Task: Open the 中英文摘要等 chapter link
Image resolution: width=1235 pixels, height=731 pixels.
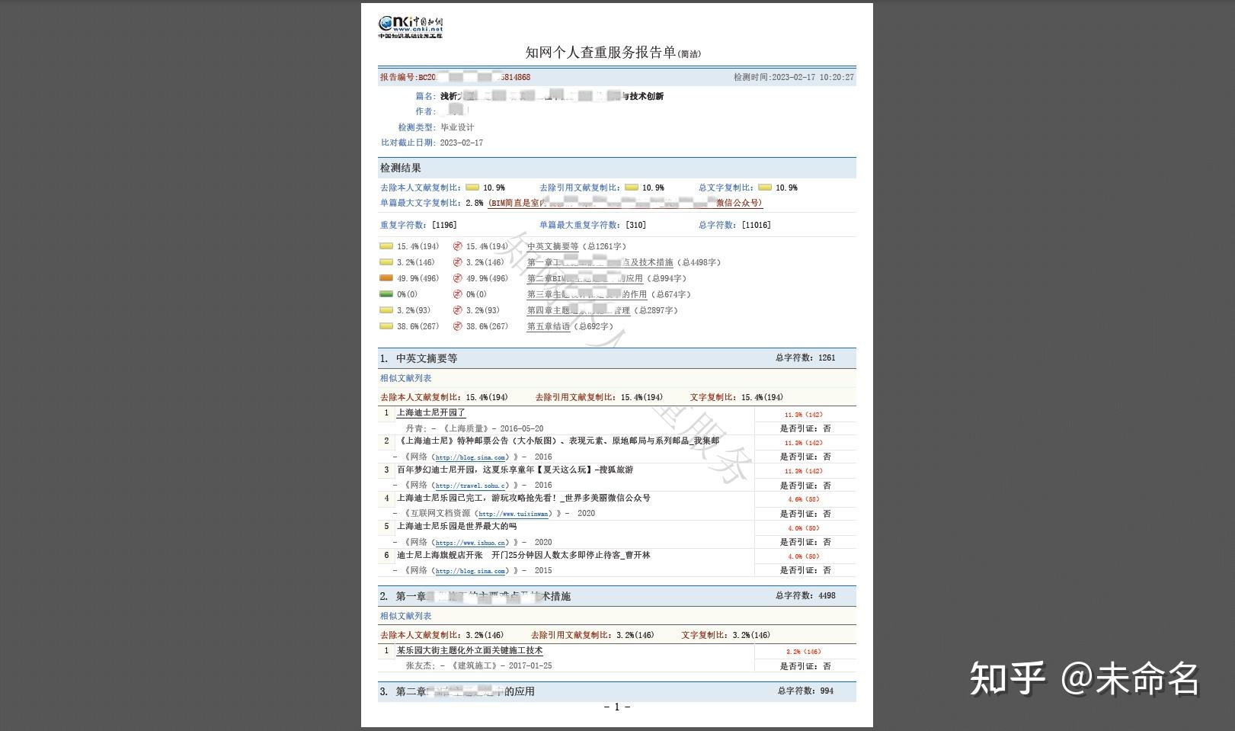Action: [553, 246]
